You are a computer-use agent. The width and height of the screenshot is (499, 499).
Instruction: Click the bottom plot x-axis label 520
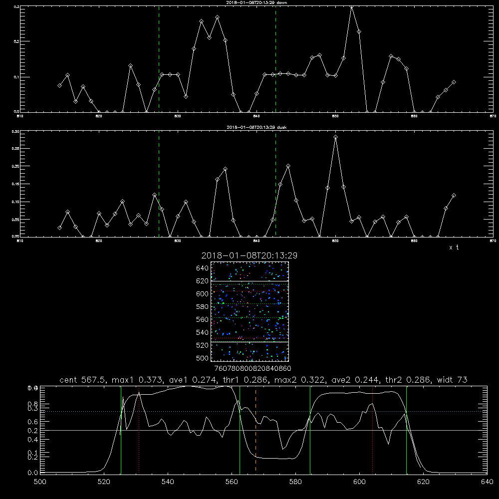[x=104, y=482]
